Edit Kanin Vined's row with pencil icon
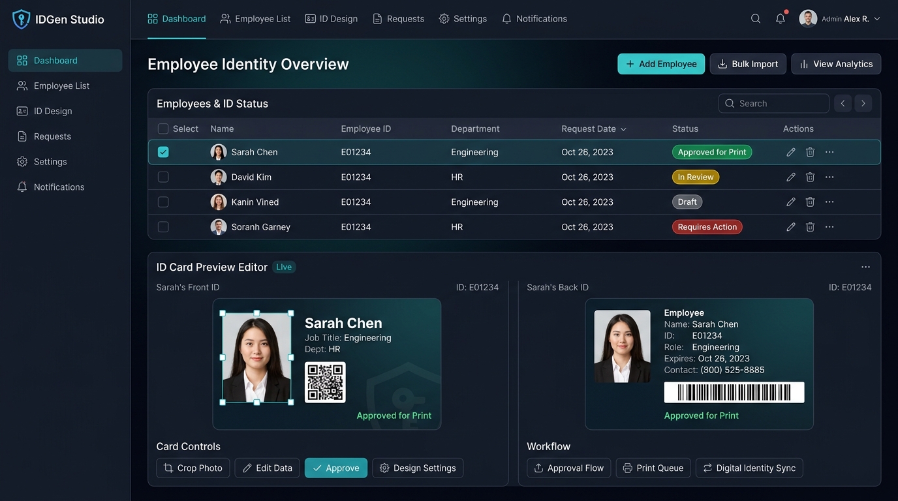 [x=791, y=202]
